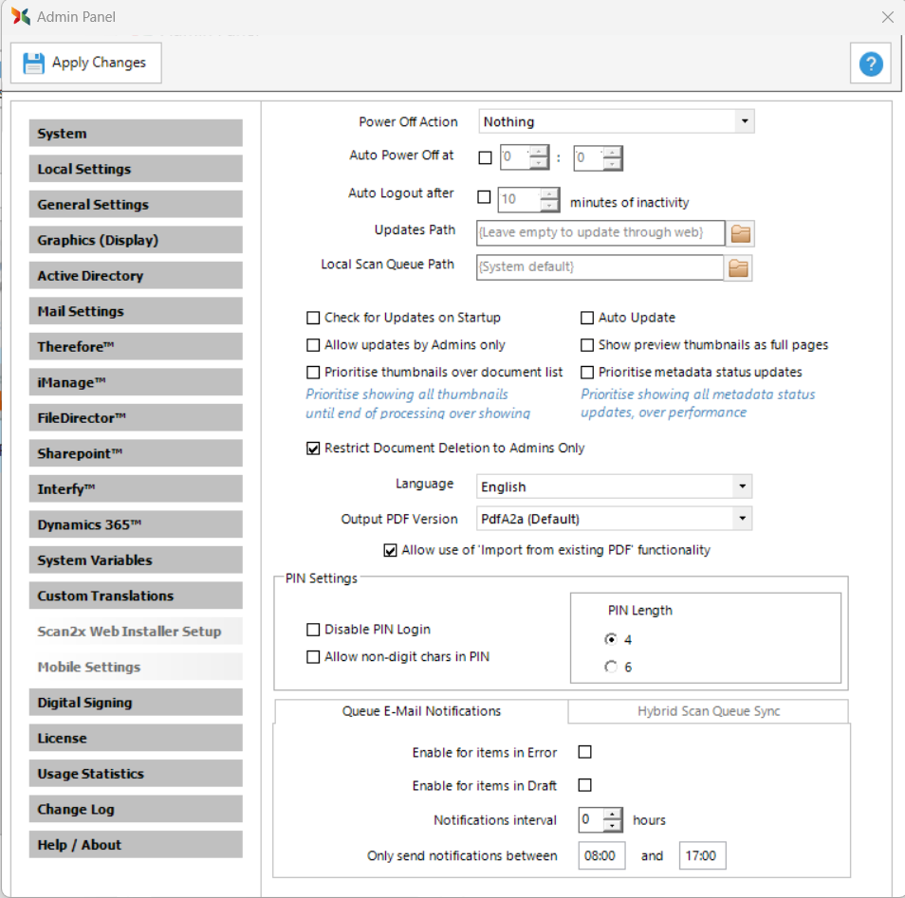Toggle Disable PIN Login checkbox
The height and width of the screenshot is (898, 905).
(313, 630)
